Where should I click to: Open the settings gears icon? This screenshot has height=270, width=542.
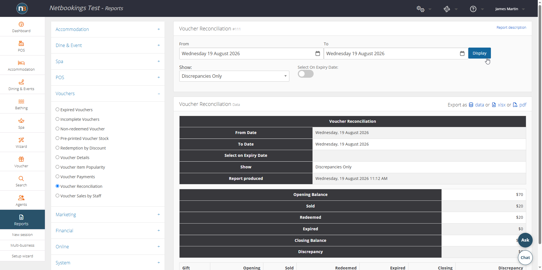click(x=420, y=9)
